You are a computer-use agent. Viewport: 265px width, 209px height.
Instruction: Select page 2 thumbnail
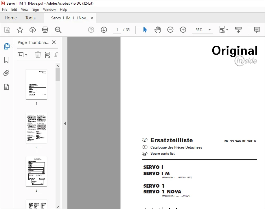pyautogui.click(x=36, y=128)
